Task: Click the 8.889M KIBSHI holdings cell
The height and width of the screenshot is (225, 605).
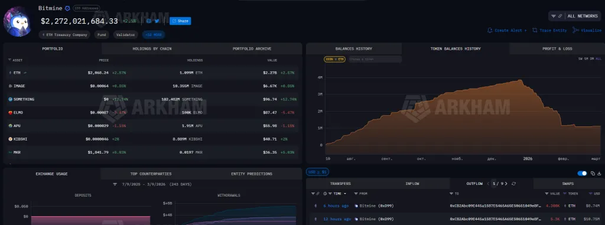Action: (187, 139)
